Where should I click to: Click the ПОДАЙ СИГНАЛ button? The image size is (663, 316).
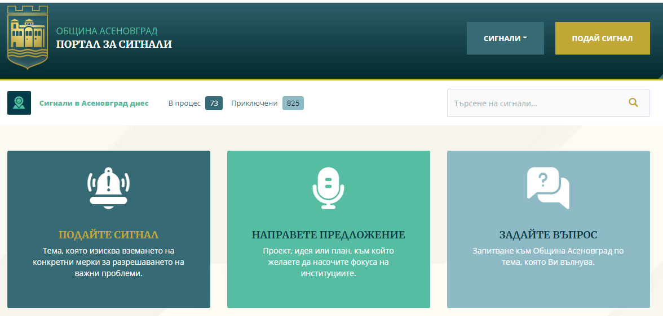point(602,38)
